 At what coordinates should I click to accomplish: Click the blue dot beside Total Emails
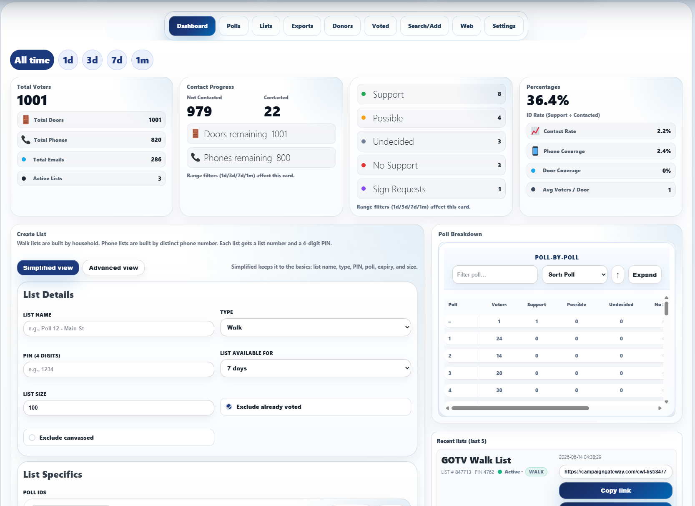24,159
